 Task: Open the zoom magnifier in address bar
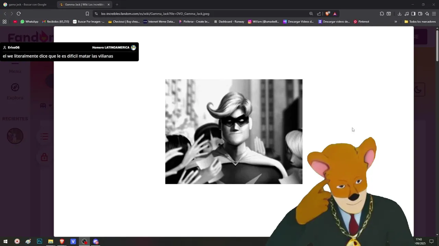coord(311,14)
